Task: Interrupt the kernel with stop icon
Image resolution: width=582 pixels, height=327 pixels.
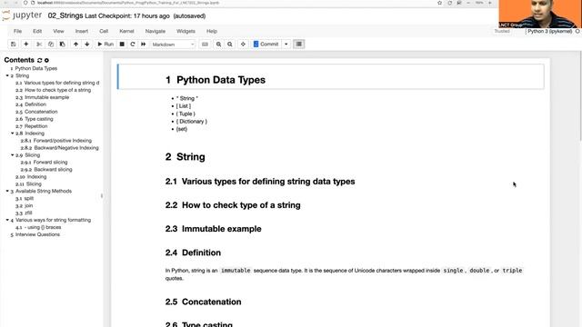Action: point(122,45)
